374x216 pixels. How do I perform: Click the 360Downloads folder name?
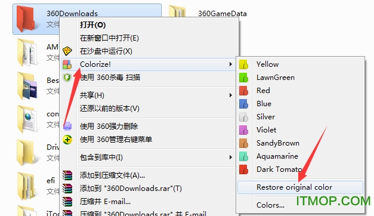(x=72, y=13)
